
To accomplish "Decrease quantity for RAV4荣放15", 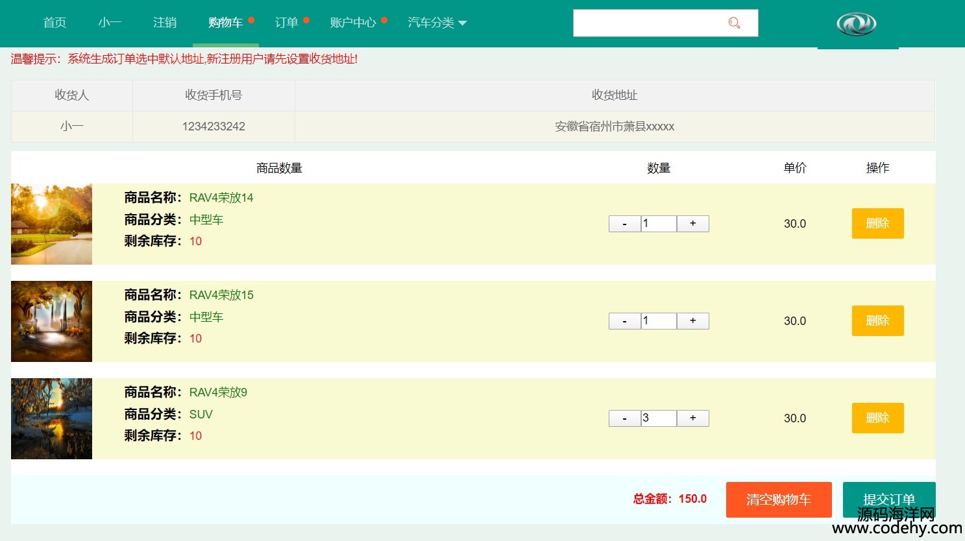I will [624, 321].
